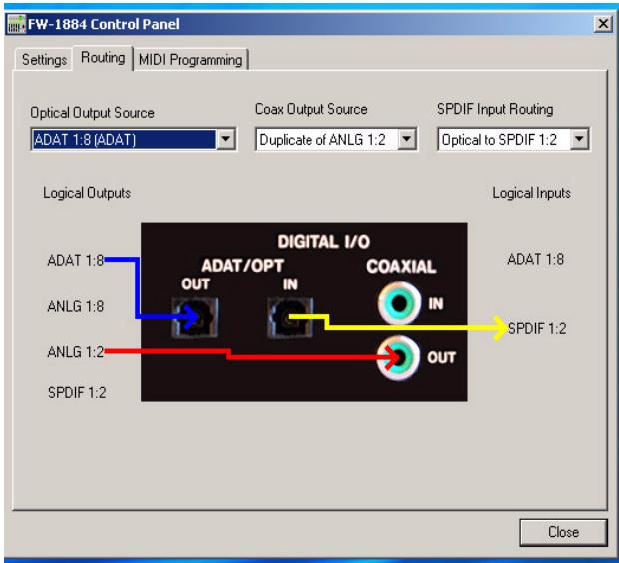Select the Routing tab
Screen dimensions: 619x563
tap(103, 58)
